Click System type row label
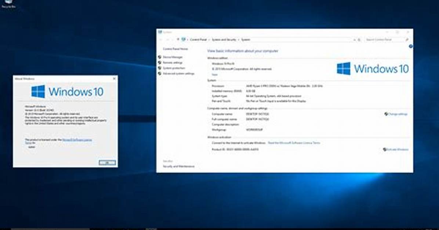The image size is (439, 230). (219, 96)
